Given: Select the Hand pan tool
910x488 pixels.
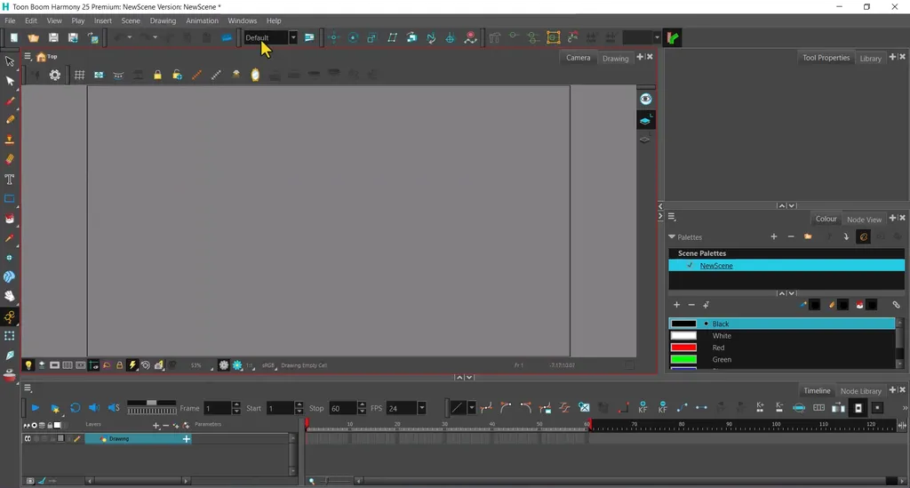Looking at the screenshot, I should pos(9,297).
